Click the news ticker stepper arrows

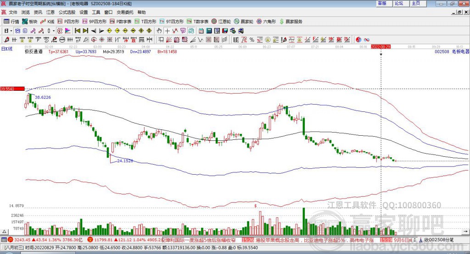pyautogui.click(x=415, y=240)
